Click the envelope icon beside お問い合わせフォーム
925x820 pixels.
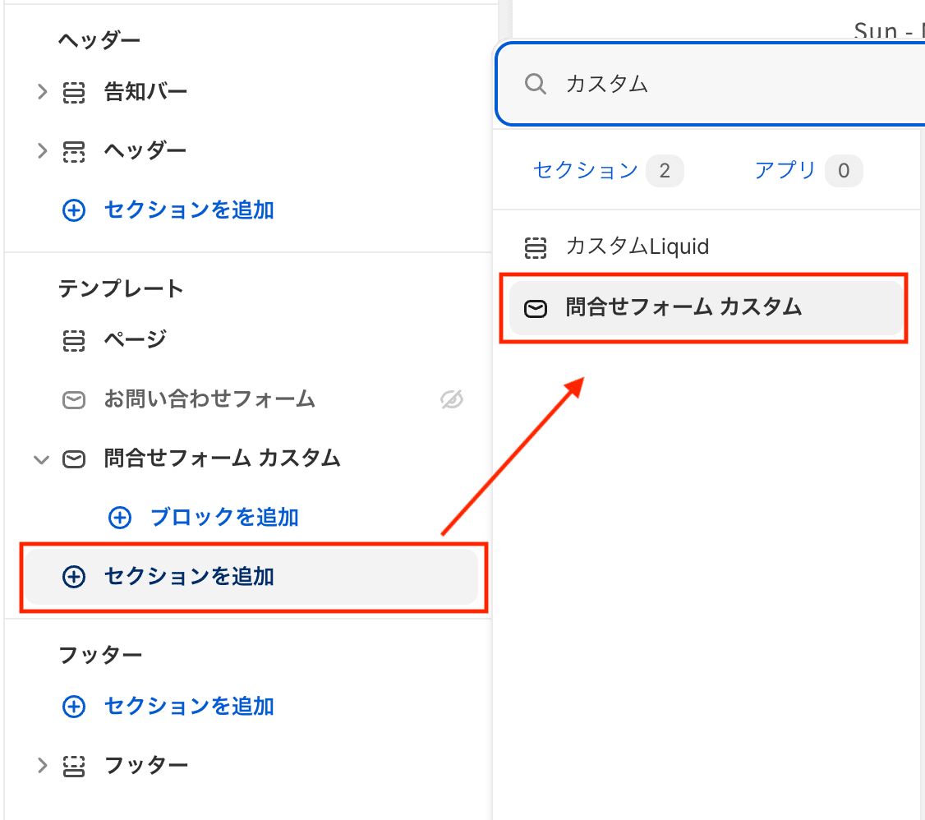point(75,400)
